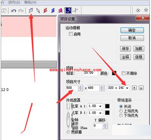Image resolution: width=151 pixels, height=140 pixels.
Task: Select the red deflector tool icon
Action: tap(45, 11)
